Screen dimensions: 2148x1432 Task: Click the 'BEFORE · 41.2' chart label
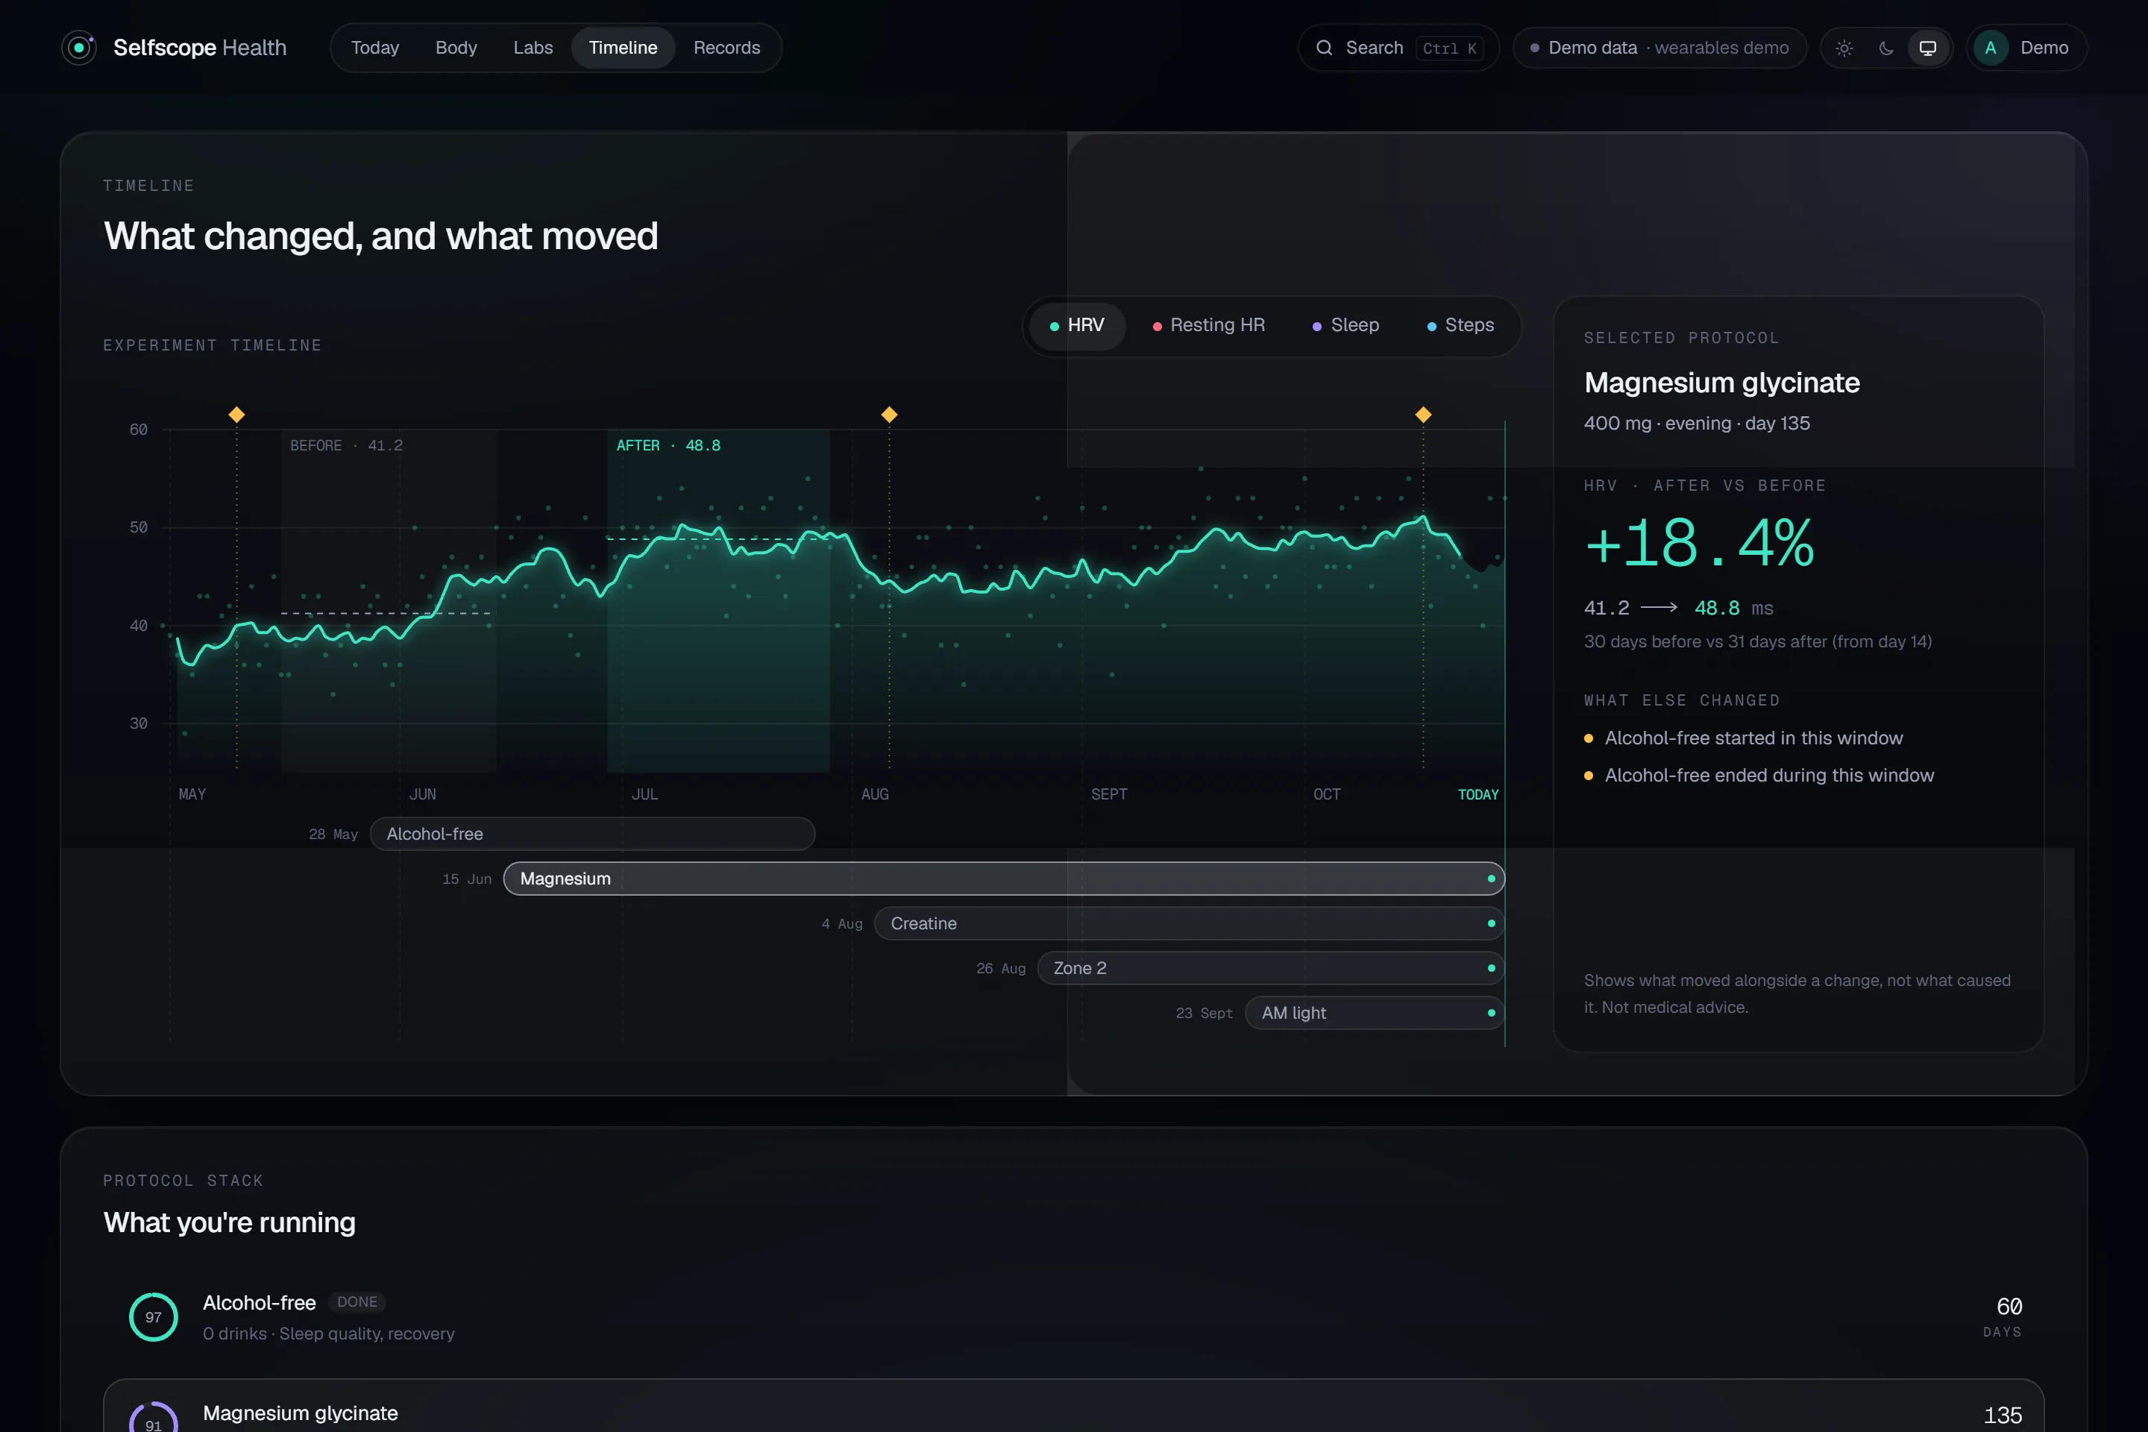pos(346,446)
